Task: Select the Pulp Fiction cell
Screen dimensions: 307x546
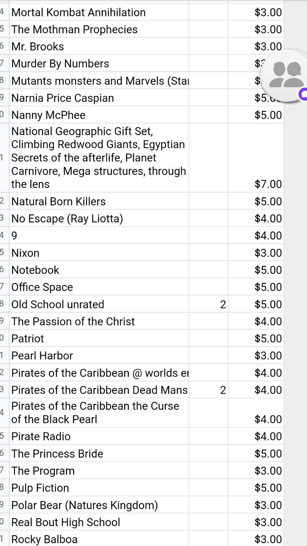Action: coord(99,488)
